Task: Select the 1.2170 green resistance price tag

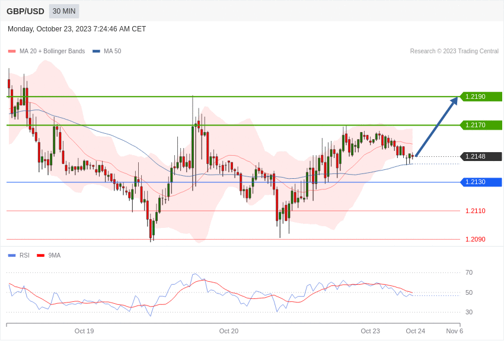Action: pos(481,125)
